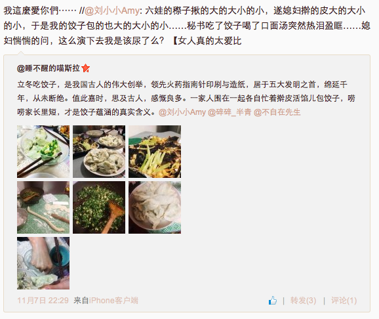Click the thumbs-up like icon
Image resolution: width=379 pixels, height=319 pixels.
click(273, 301)
